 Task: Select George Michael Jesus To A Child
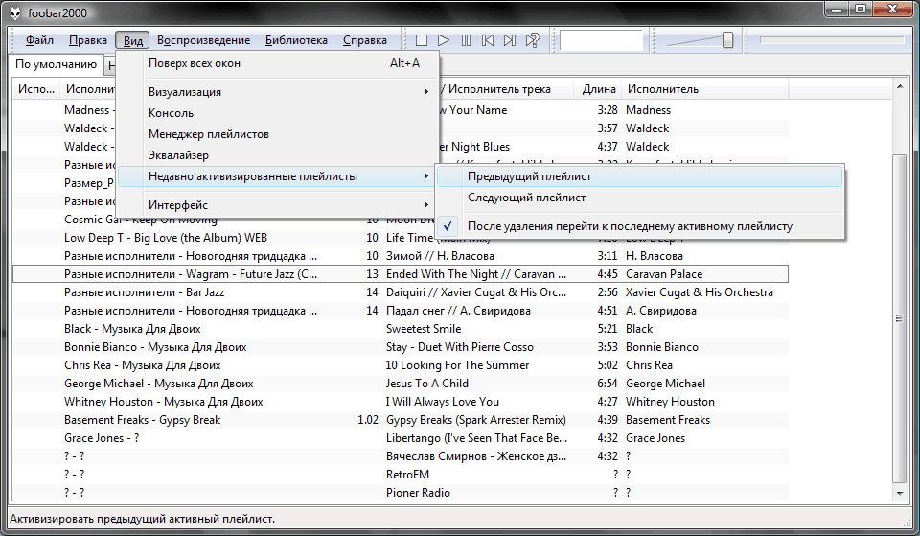point(401,384)
